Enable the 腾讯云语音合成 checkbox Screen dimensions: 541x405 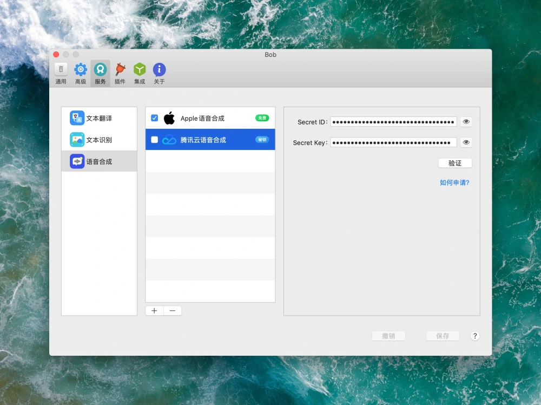tap(155, 140)
